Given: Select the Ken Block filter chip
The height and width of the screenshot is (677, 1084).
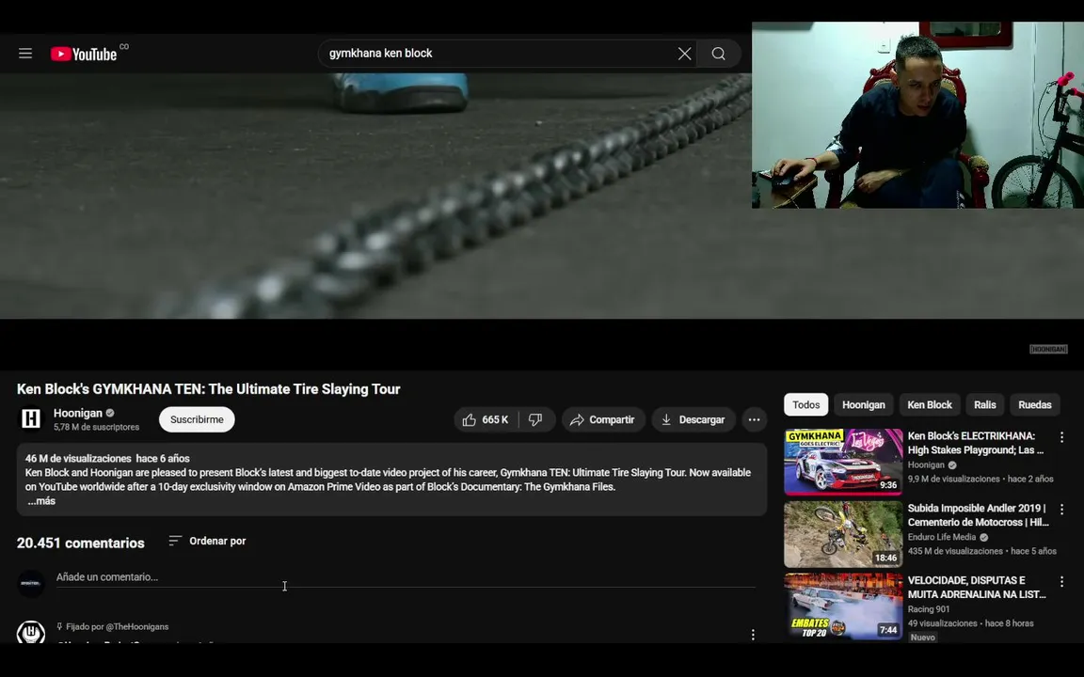Looking at the screenshot, I should coord(930,405).
